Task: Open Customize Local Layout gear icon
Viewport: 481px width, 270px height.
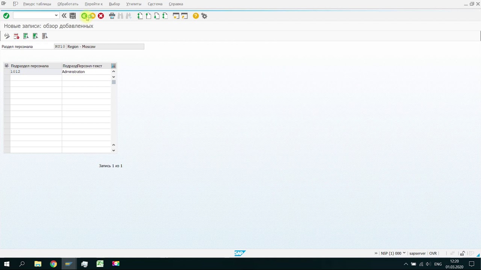Action: 204,16
